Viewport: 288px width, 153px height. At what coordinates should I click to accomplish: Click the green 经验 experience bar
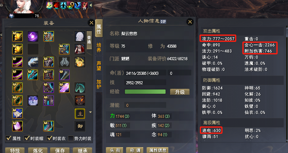click(145, 92)
